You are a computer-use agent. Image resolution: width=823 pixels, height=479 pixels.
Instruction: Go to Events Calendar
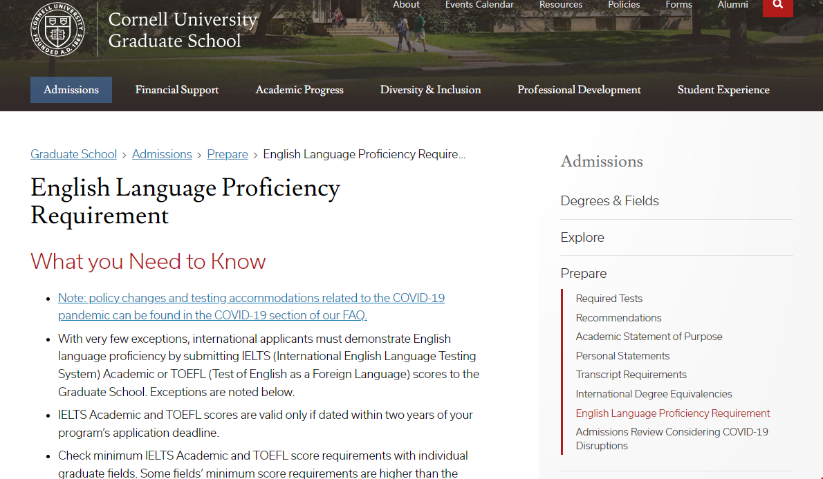tap(479, 5)
